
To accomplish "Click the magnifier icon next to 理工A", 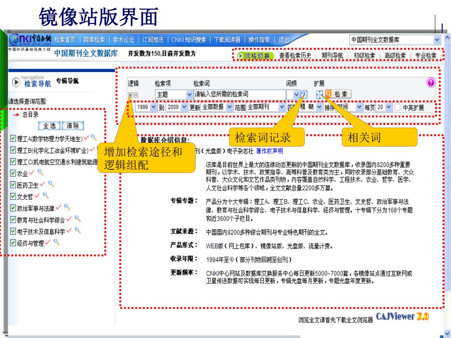I will click(x=94, y=137).
